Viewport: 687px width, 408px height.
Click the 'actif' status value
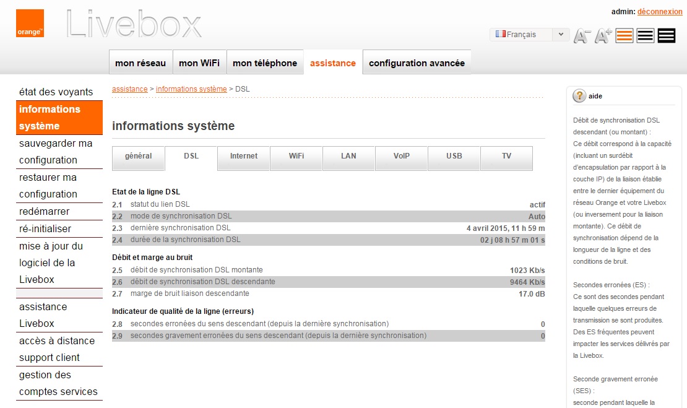coord(537,205)
